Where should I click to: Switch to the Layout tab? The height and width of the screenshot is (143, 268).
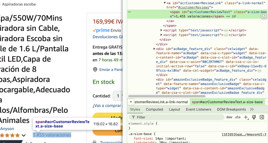174,109
